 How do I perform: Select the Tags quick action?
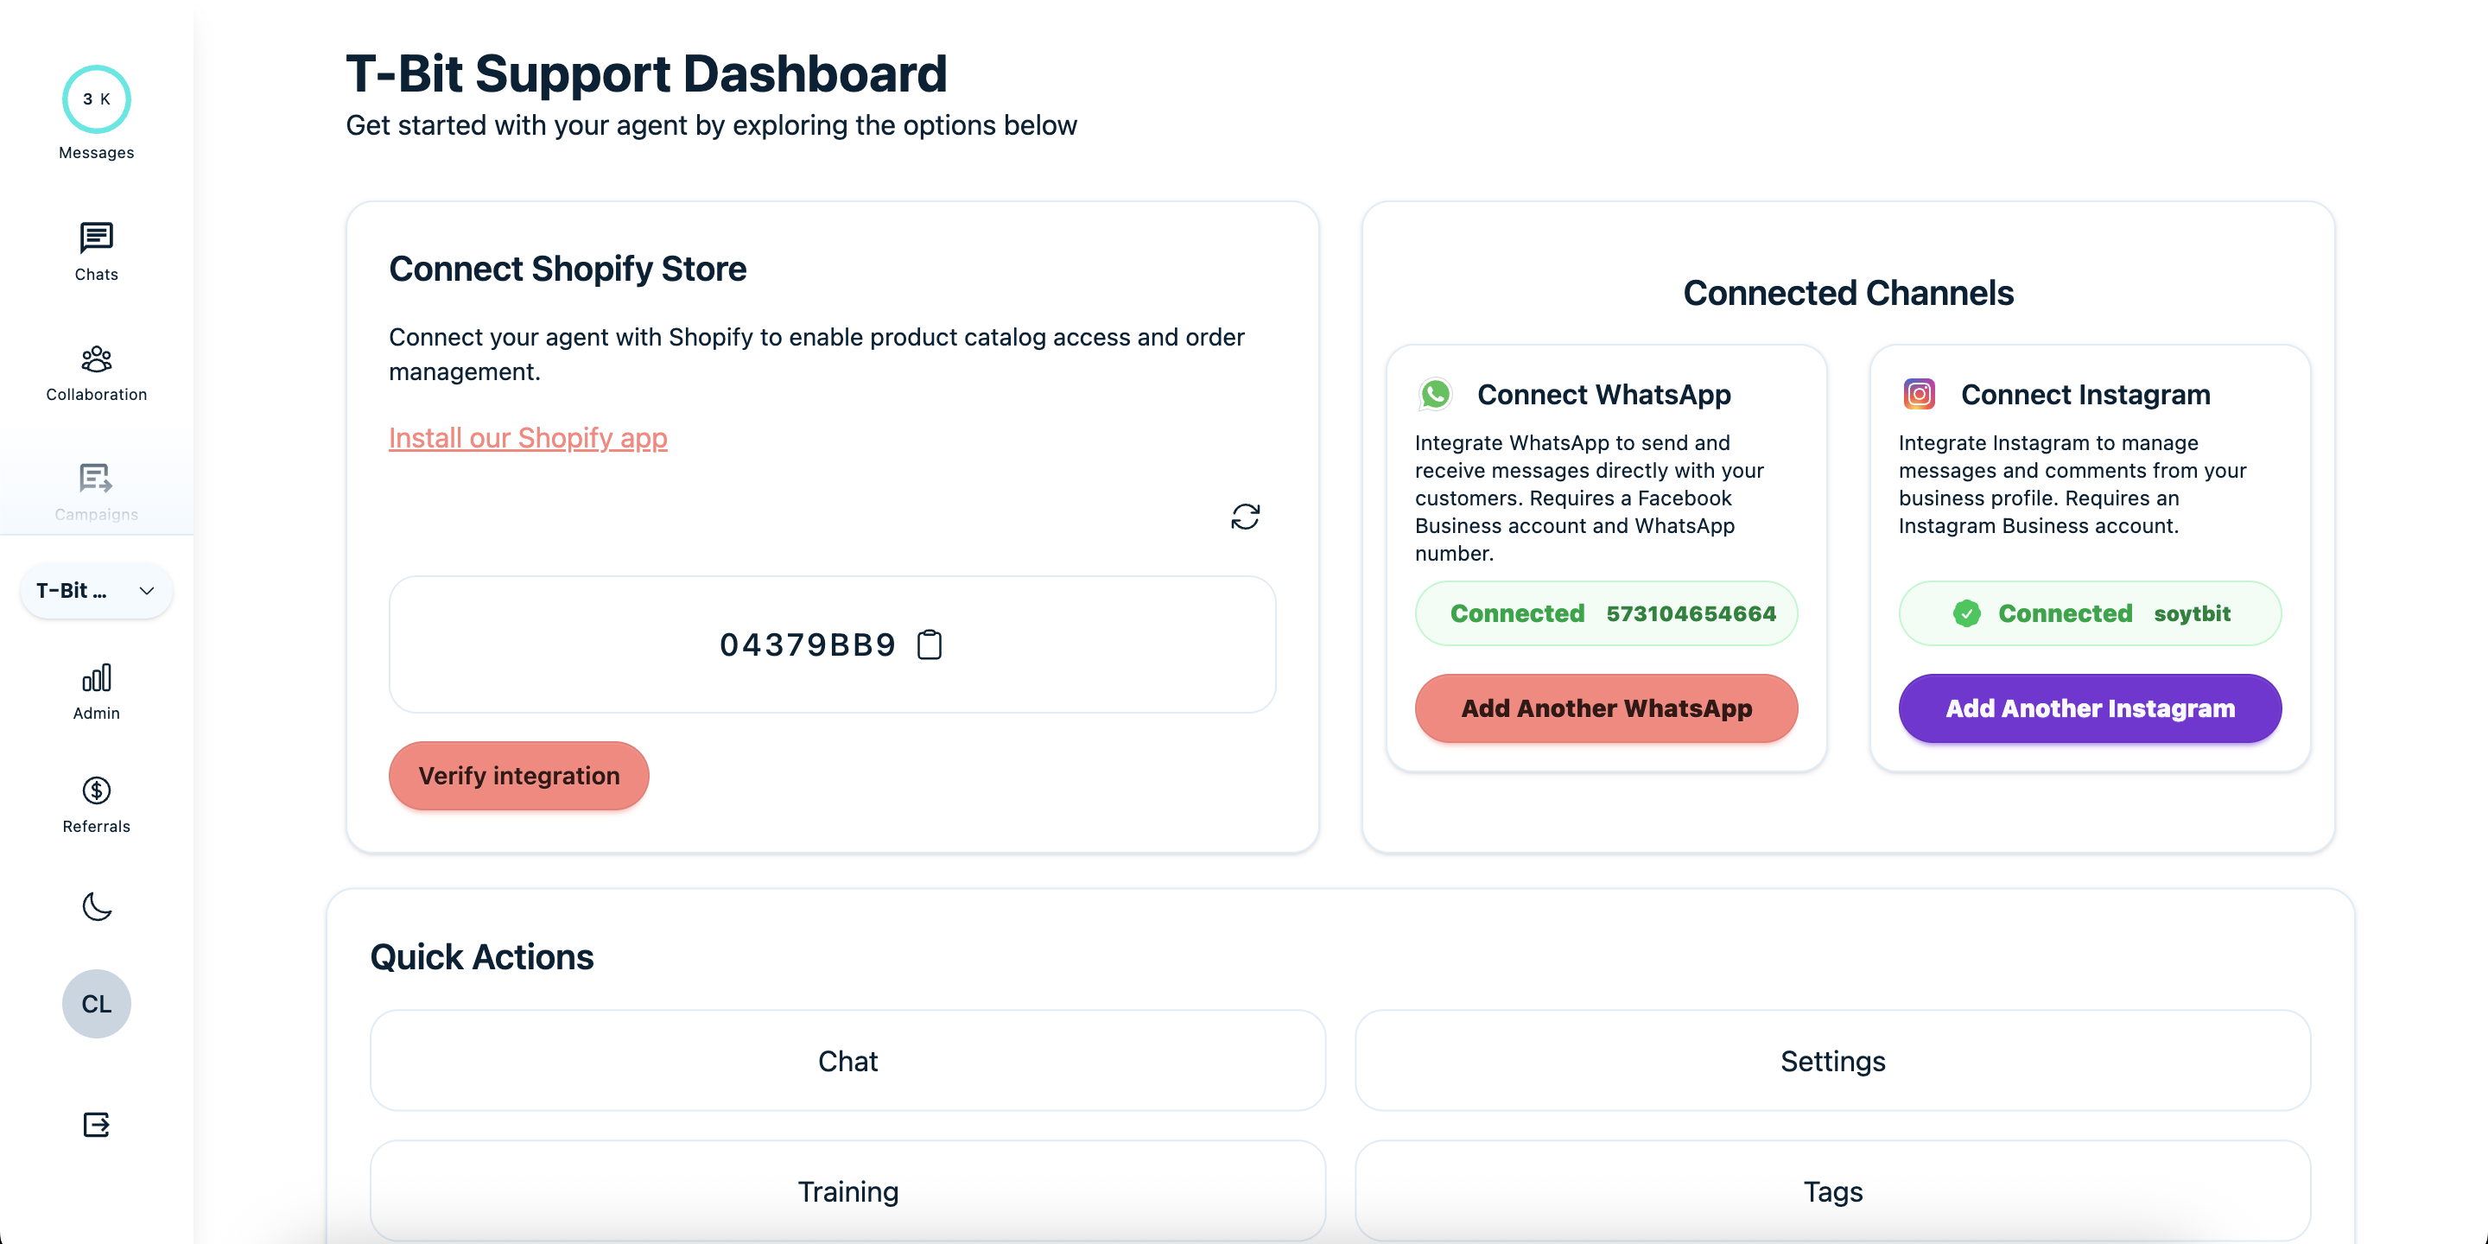click(x=1832, y=1191)
